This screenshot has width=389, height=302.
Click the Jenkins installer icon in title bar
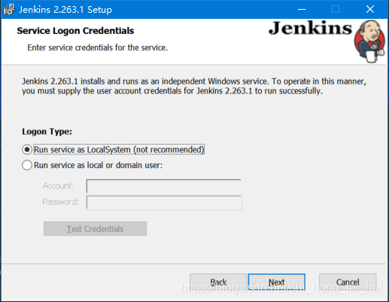(9, 10)
